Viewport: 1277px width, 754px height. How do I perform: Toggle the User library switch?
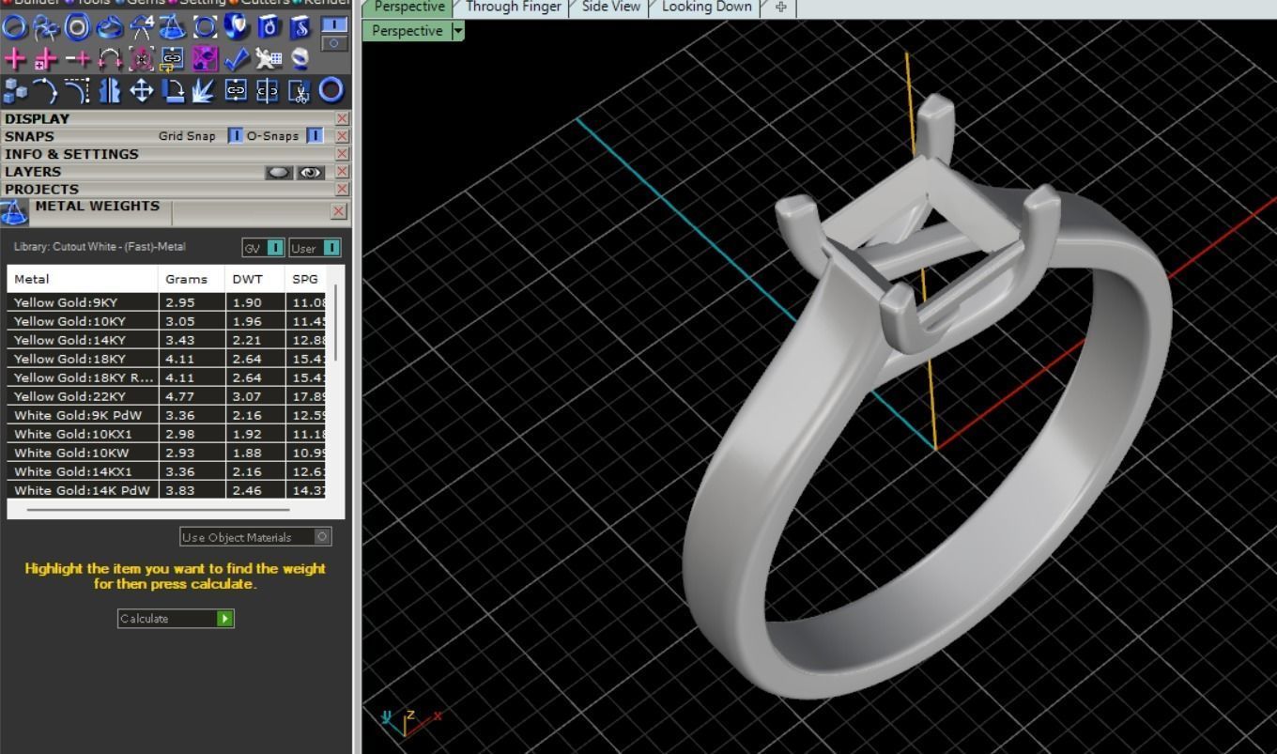click(331, 248)
